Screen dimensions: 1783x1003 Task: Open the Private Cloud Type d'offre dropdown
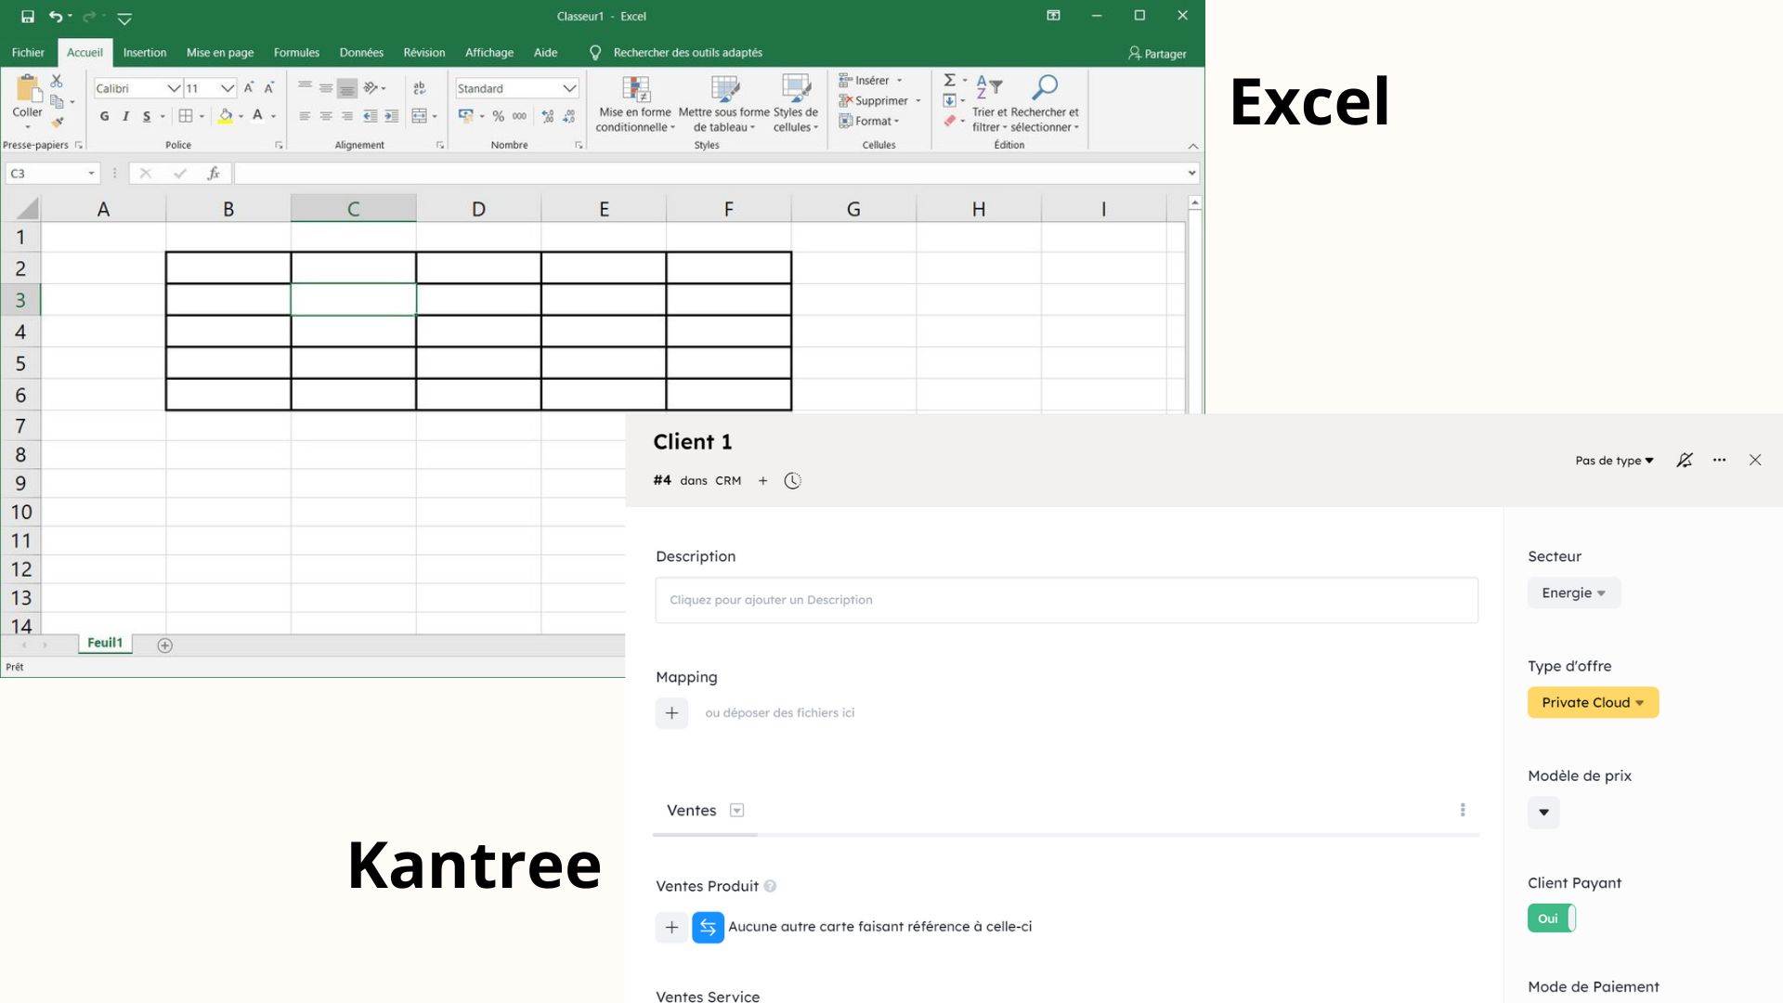(1594, 703)
